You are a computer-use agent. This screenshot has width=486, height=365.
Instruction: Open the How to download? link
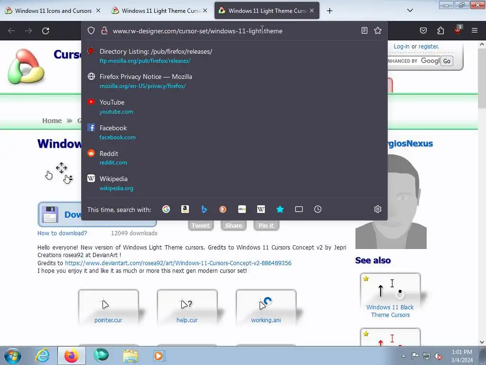[62, 233]
